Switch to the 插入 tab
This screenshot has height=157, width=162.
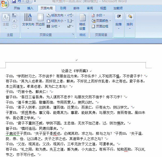click(30, 8)
